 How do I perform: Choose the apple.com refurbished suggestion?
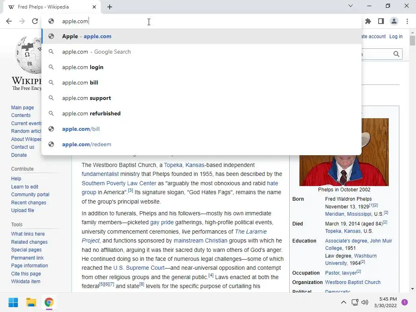(x=201, y=114)
